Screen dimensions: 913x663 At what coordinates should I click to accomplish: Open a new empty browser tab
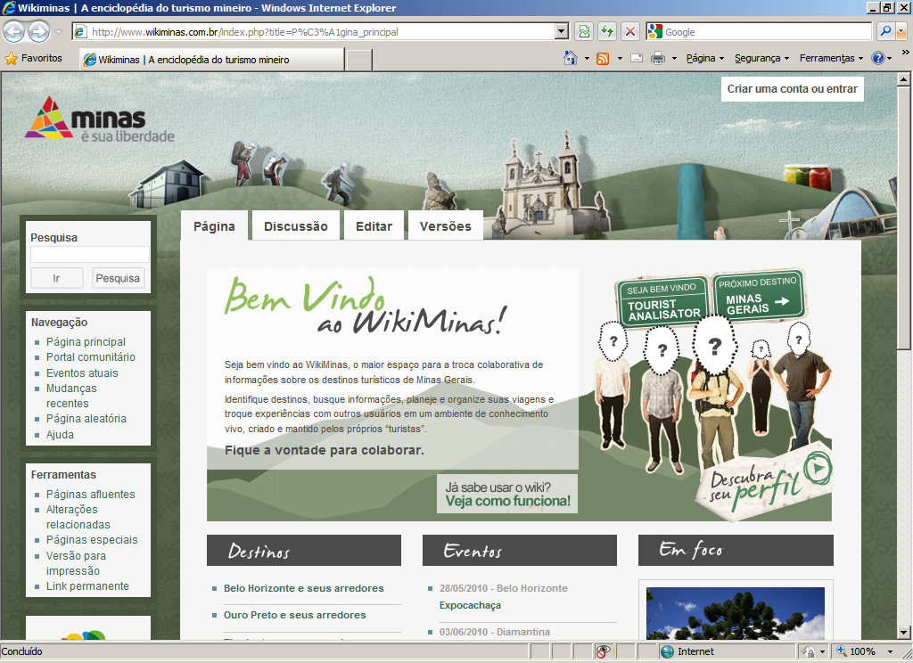click(x=358, y=60)
